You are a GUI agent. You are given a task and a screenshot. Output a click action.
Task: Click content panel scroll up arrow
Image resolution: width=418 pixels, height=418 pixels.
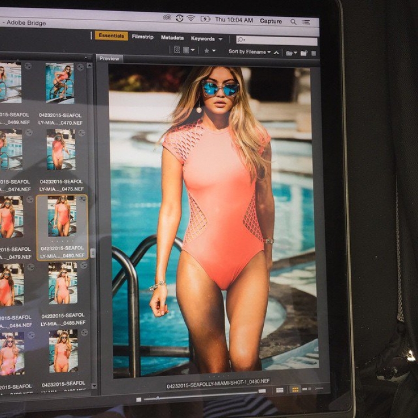coord(89,66)
